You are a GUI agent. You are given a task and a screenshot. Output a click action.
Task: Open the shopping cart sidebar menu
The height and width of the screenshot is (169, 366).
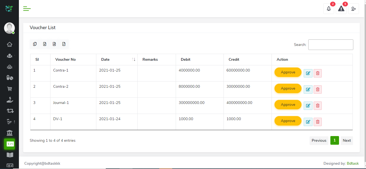[x=9, y=89]
